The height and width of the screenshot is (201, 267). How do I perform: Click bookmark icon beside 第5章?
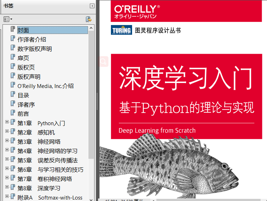[x=13, y=159]
